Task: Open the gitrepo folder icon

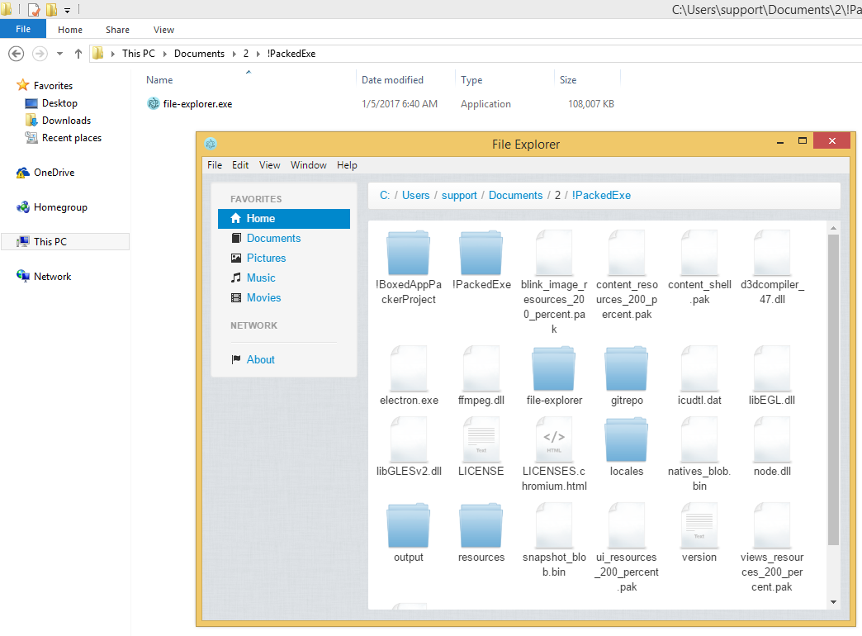Action: 626,368
